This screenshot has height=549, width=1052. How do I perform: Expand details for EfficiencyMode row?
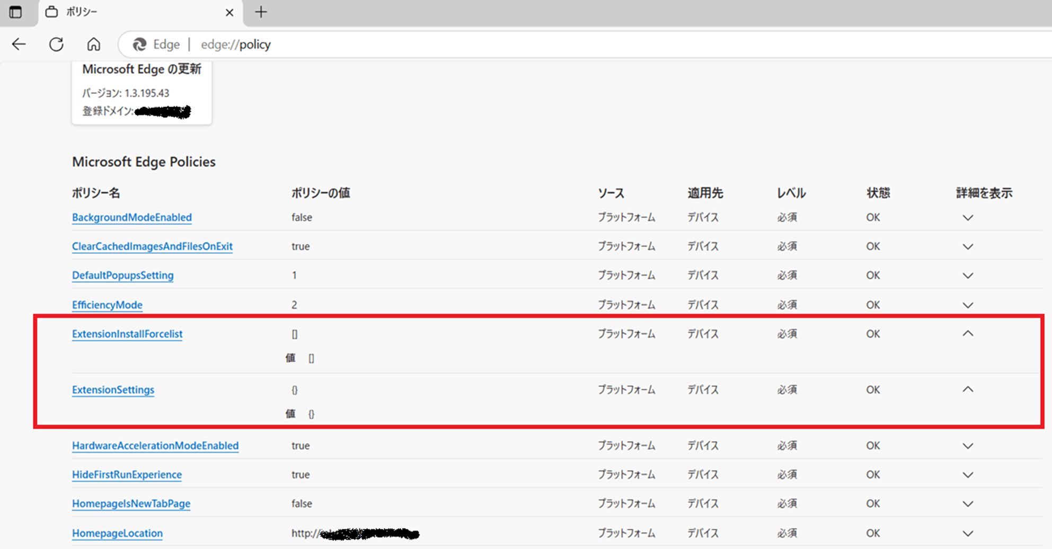[968, 305]
